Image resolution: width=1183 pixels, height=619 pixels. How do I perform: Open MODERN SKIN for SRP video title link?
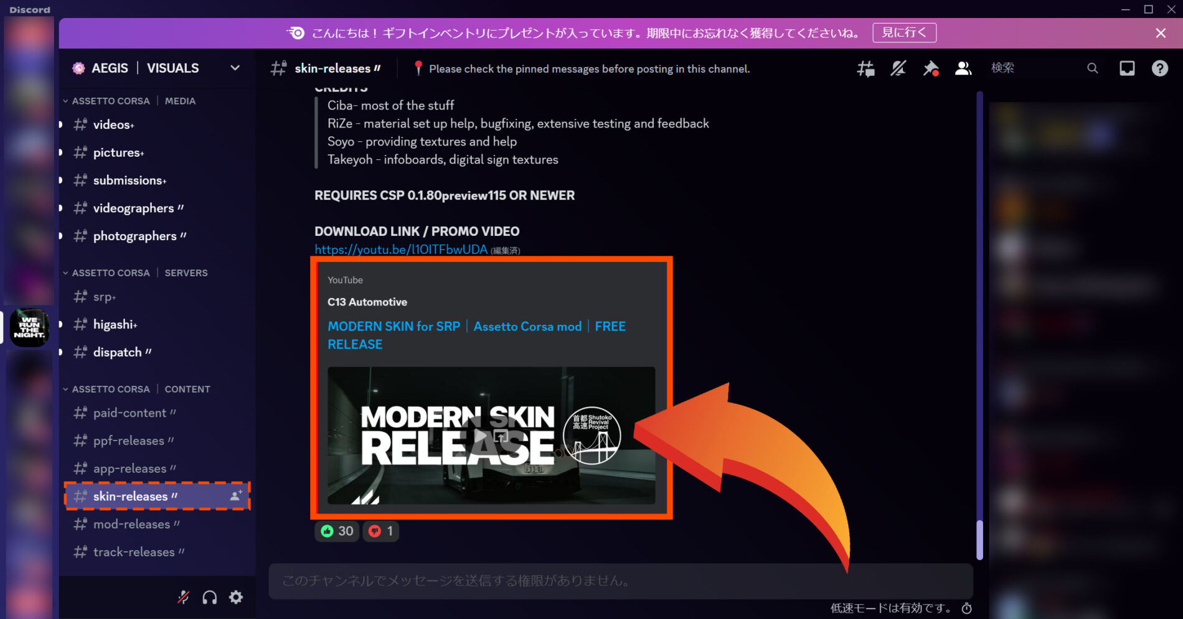click(476, 335)
